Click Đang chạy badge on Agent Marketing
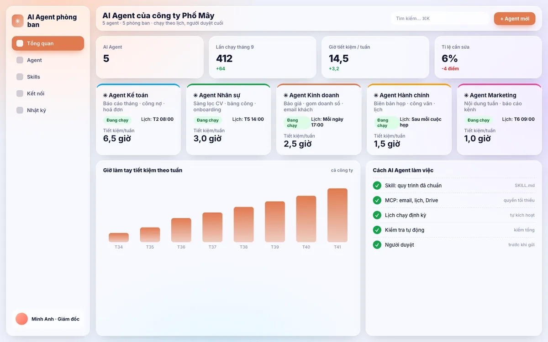 pos(479,120)
